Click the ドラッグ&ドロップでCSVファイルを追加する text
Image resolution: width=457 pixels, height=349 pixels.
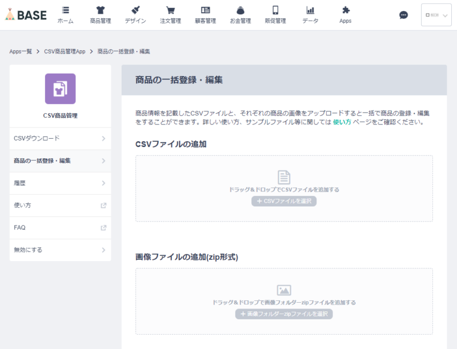click(x=284, y=190)
